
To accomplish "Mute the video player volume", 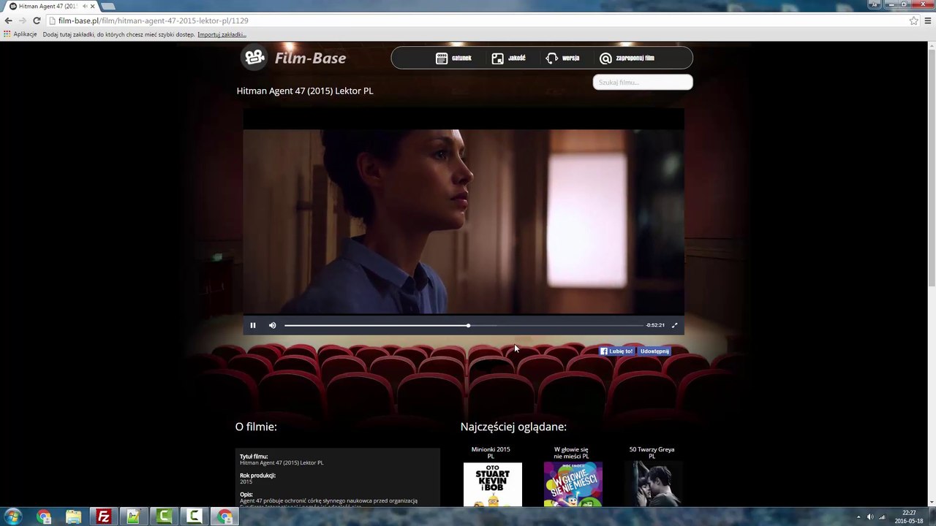I will click(272, 325).
